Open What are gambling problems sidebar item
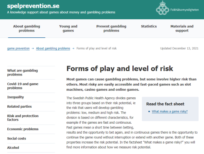The image size is (204, 154). 31,73
